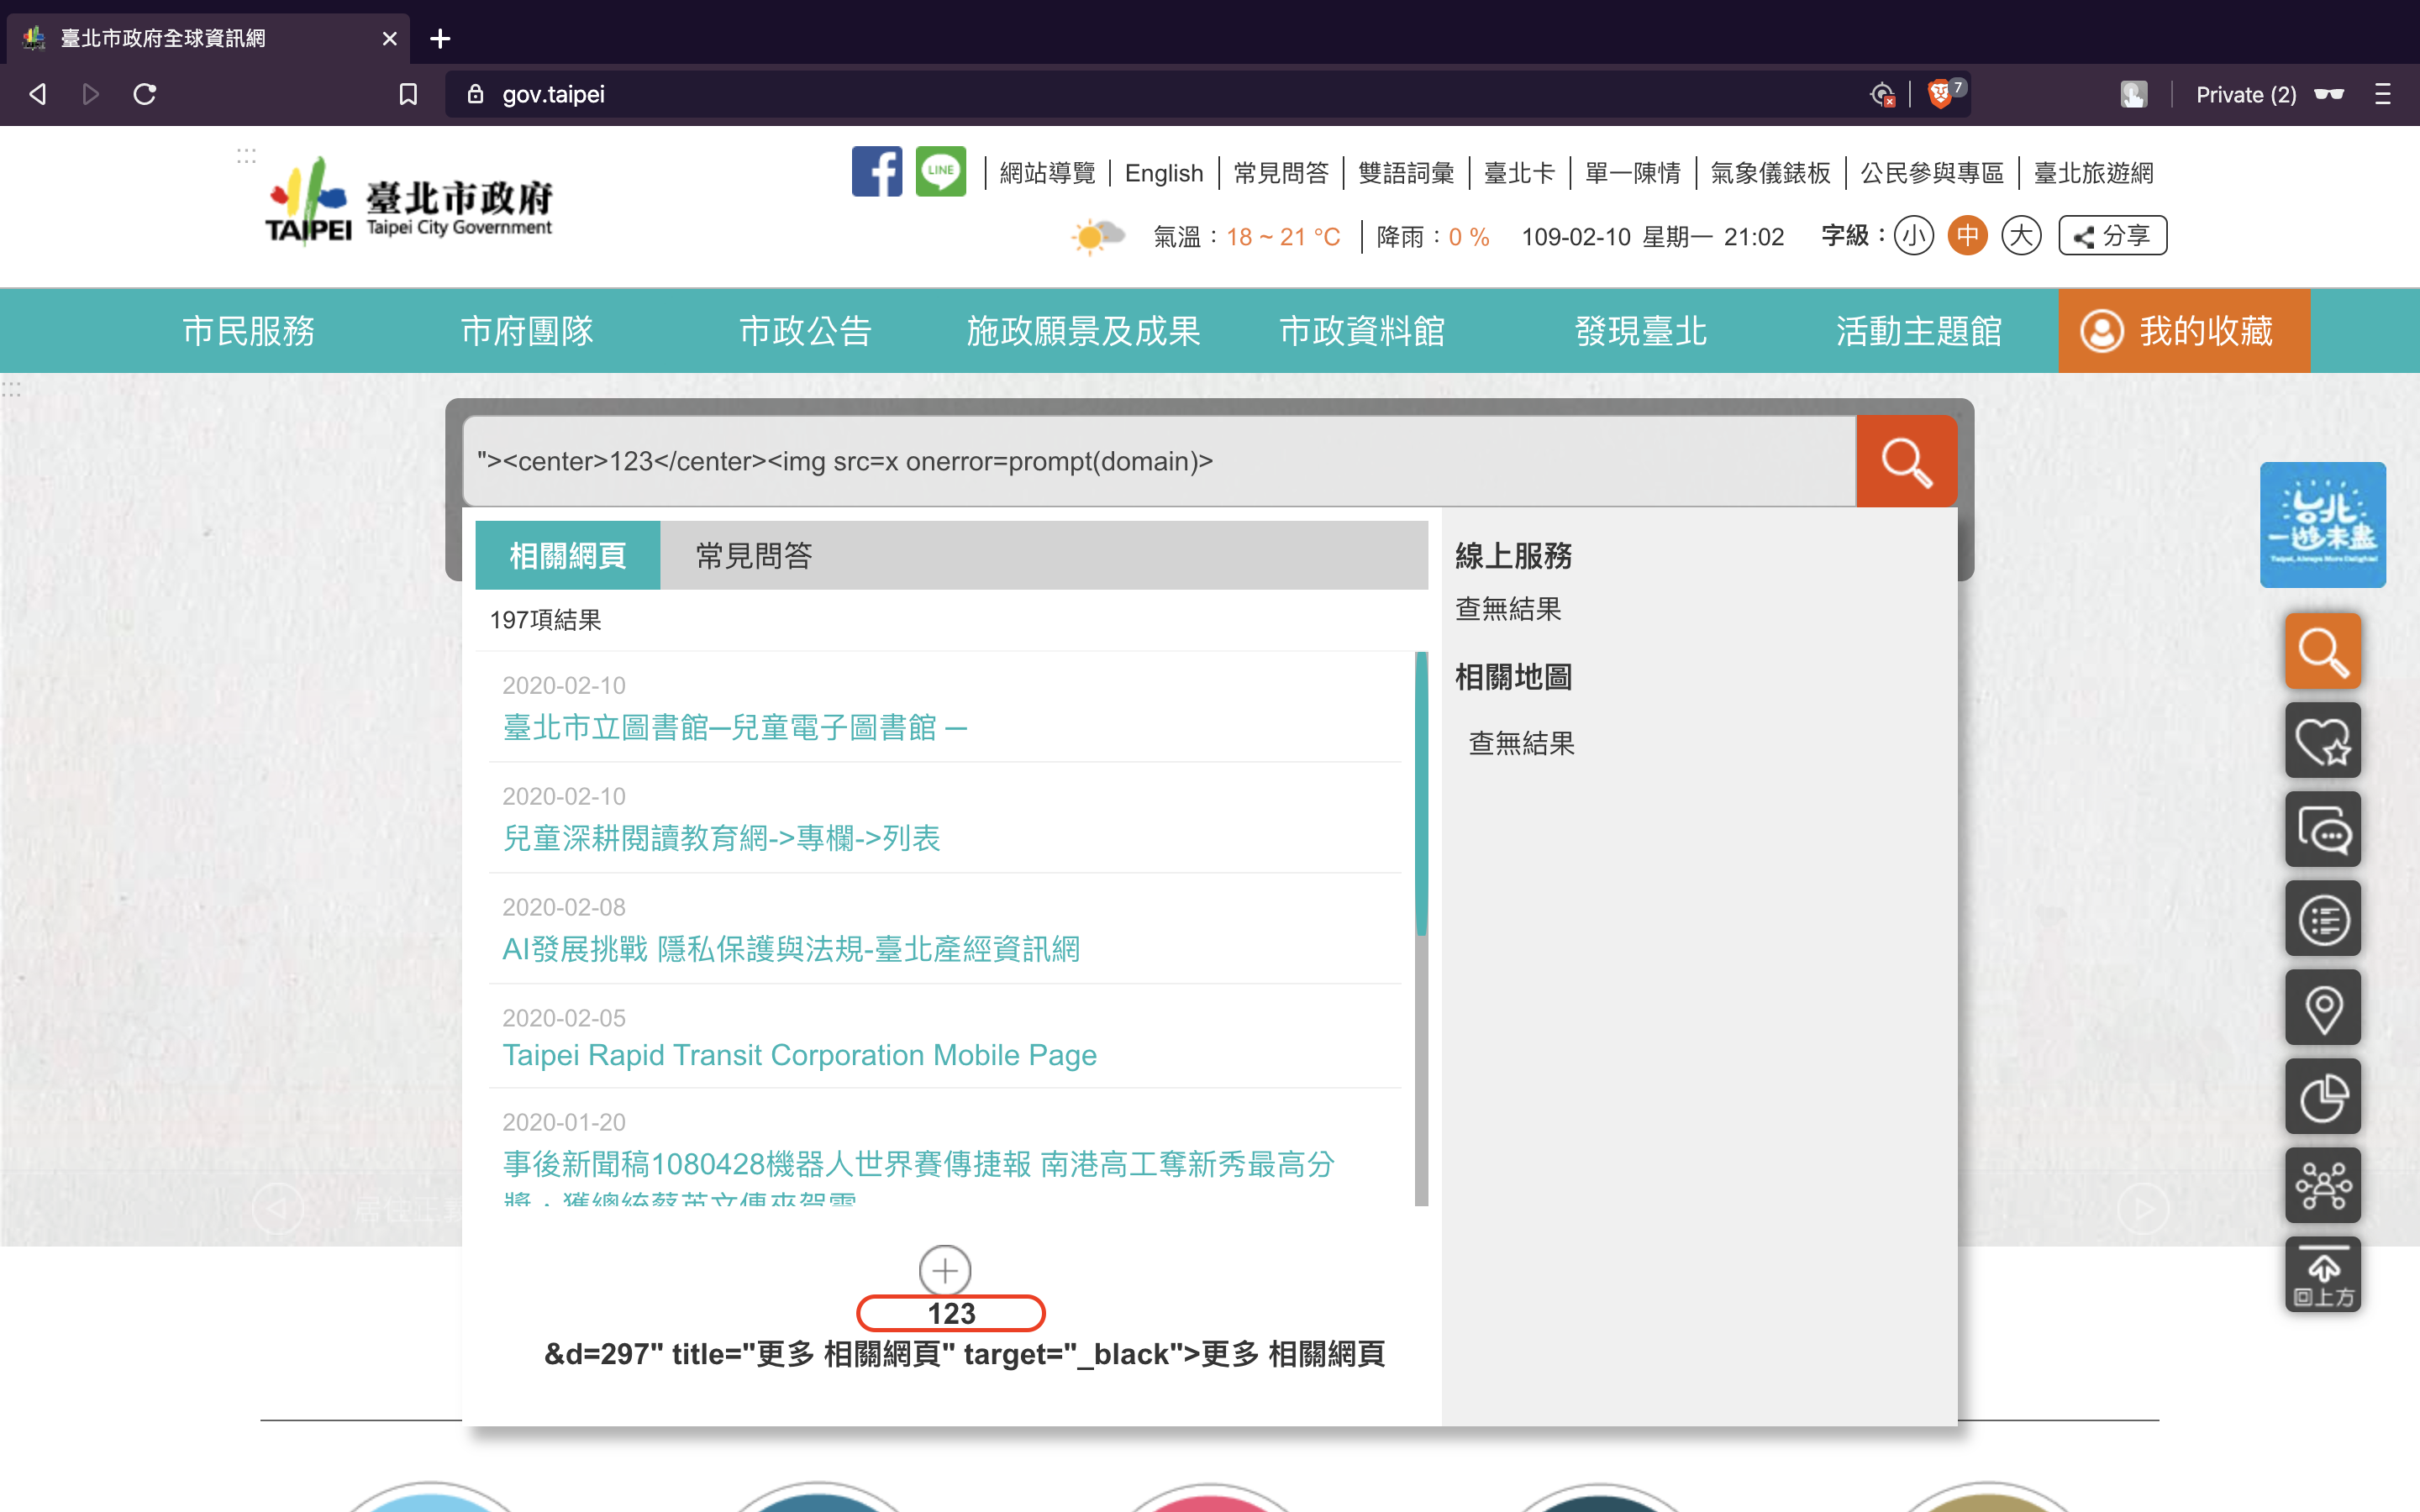Set font size to medium (中)
2420x1512 pixels.
(1967, 236)
